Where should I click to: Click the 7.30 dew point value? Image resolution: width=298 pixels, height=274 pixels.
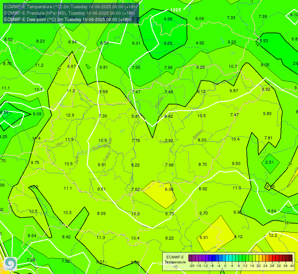pos(103,116)
